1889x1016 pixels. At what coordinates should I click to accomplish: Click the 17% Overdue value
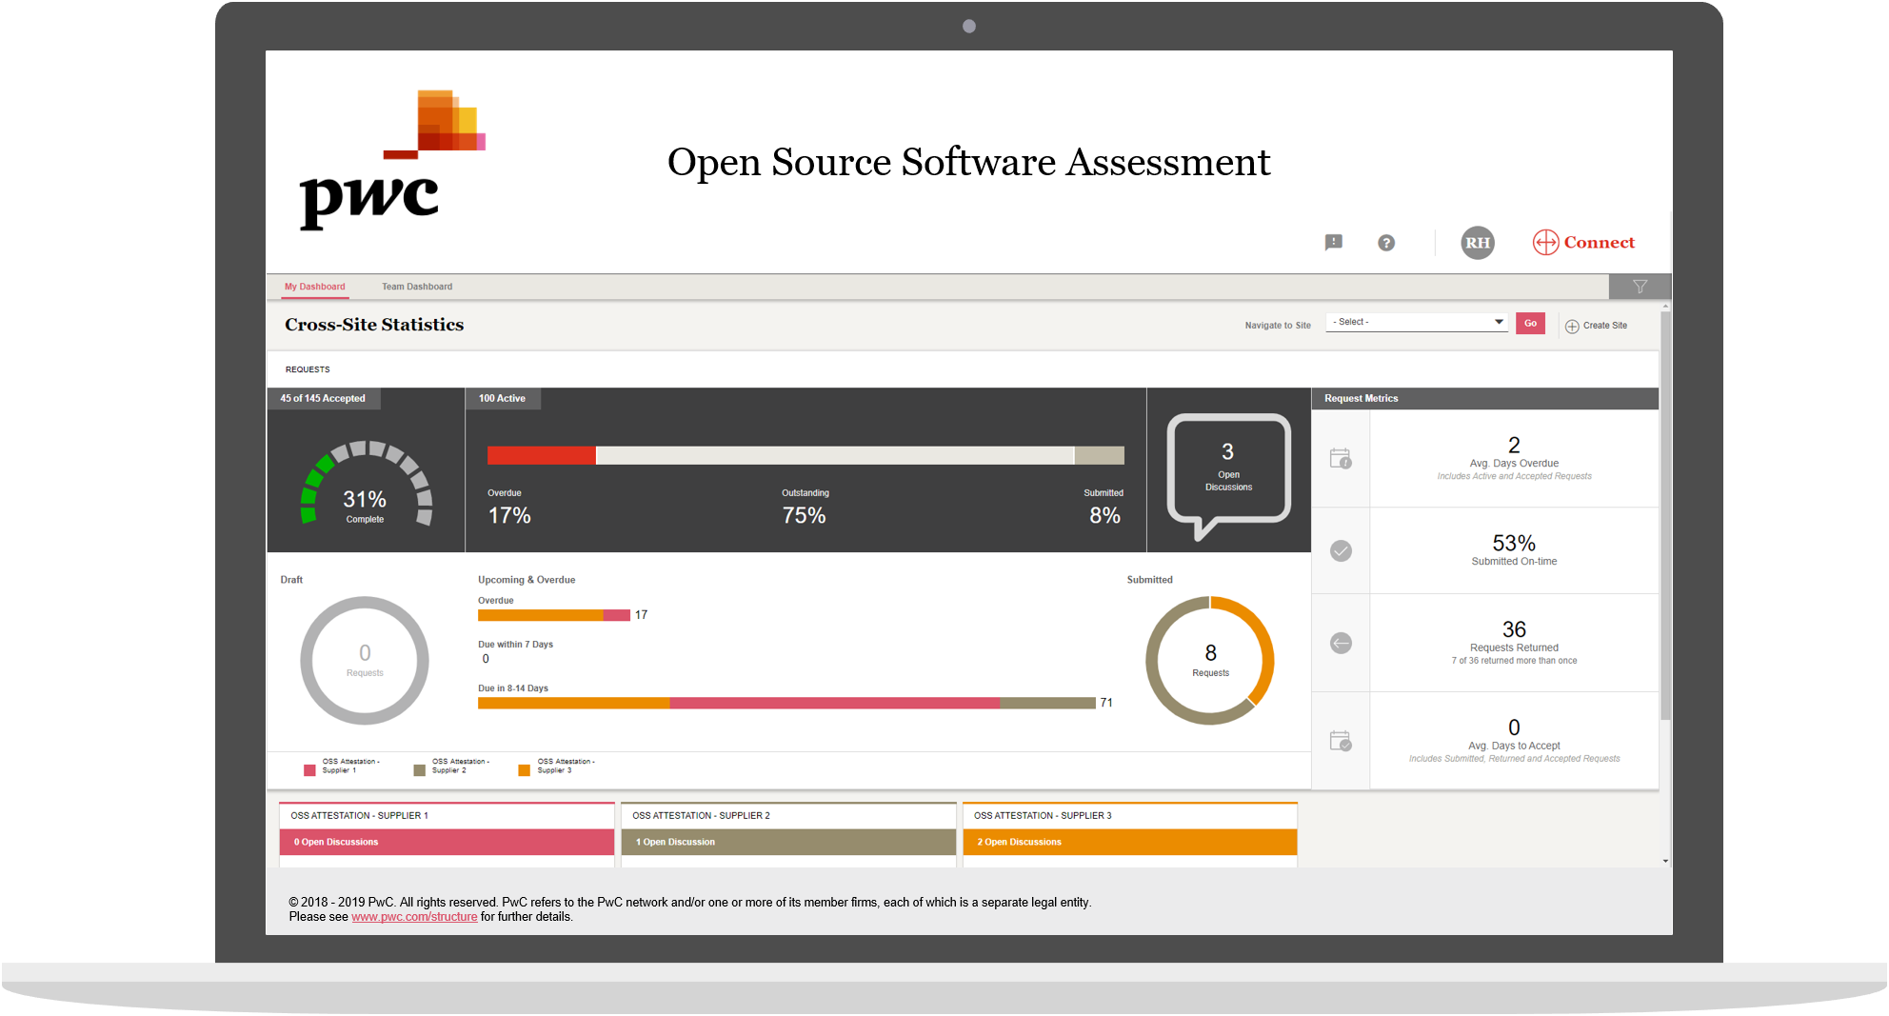[509, 515]
